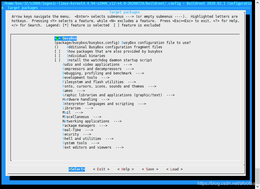Screen dimensions: 260x189
Task: Toggle Show packages also provided by busybox
Action: pos(108,51)
